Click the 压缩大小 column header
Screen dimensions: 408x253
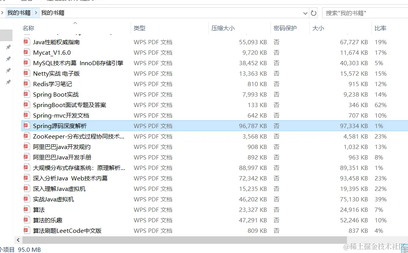223,28
